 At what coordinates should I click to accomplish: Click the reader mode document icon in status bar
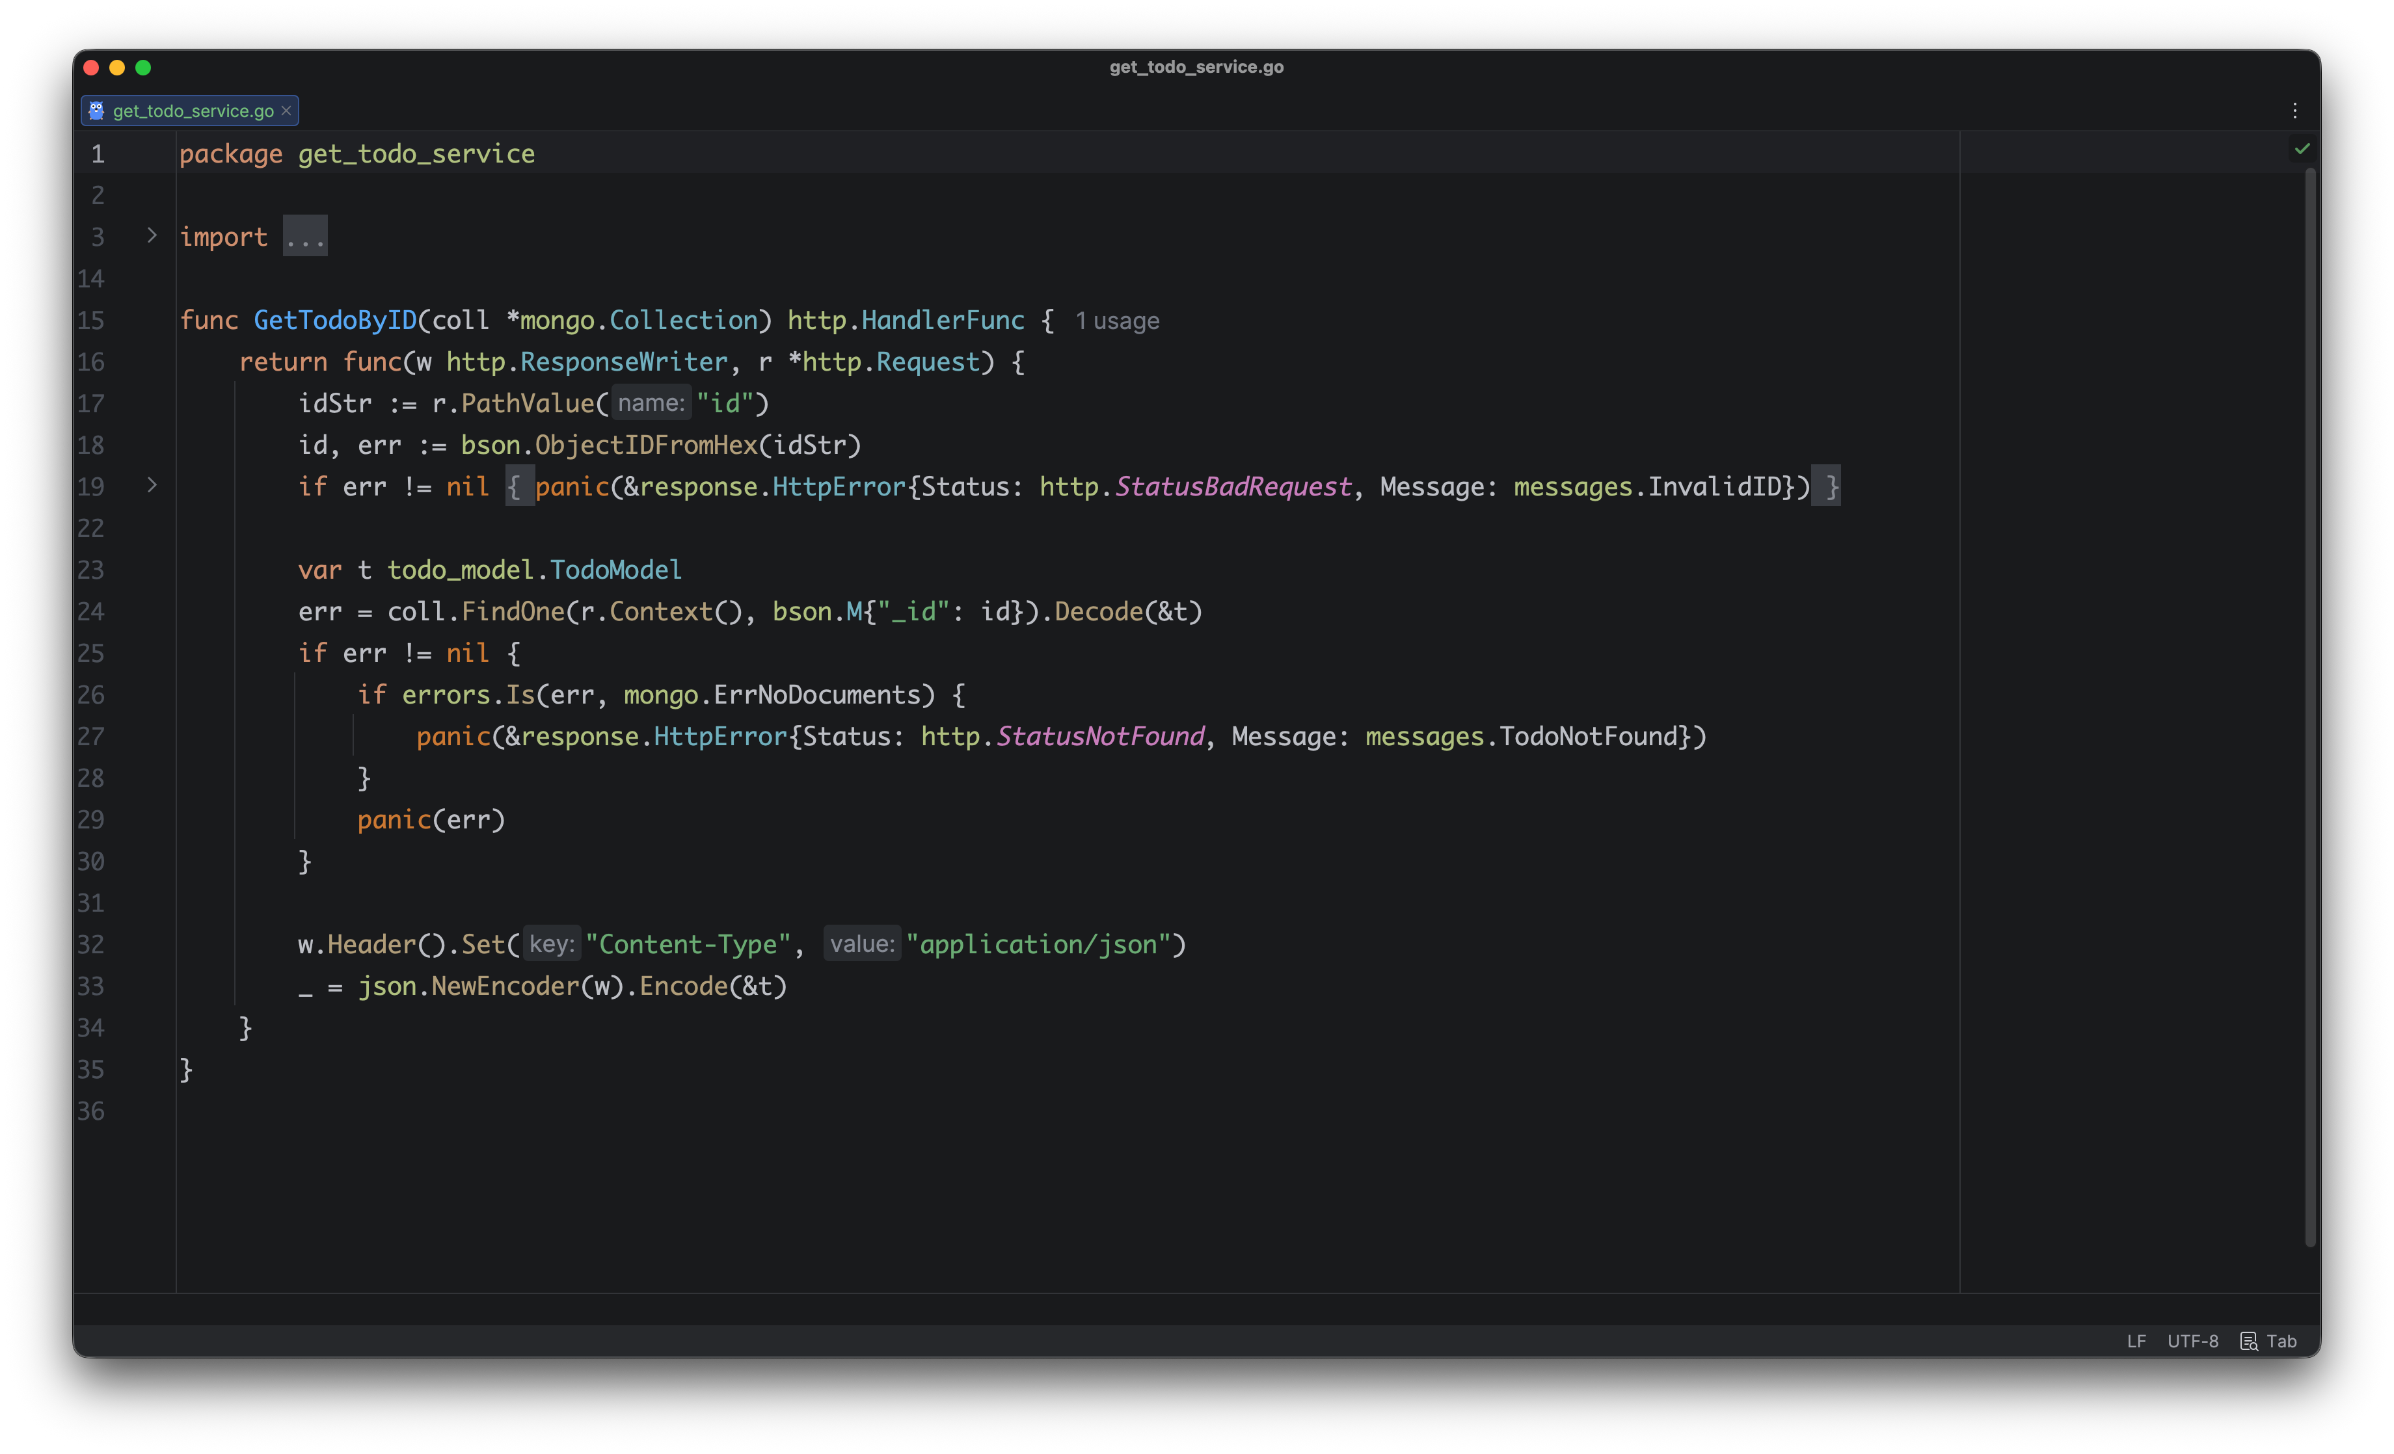point(2248,1342)
